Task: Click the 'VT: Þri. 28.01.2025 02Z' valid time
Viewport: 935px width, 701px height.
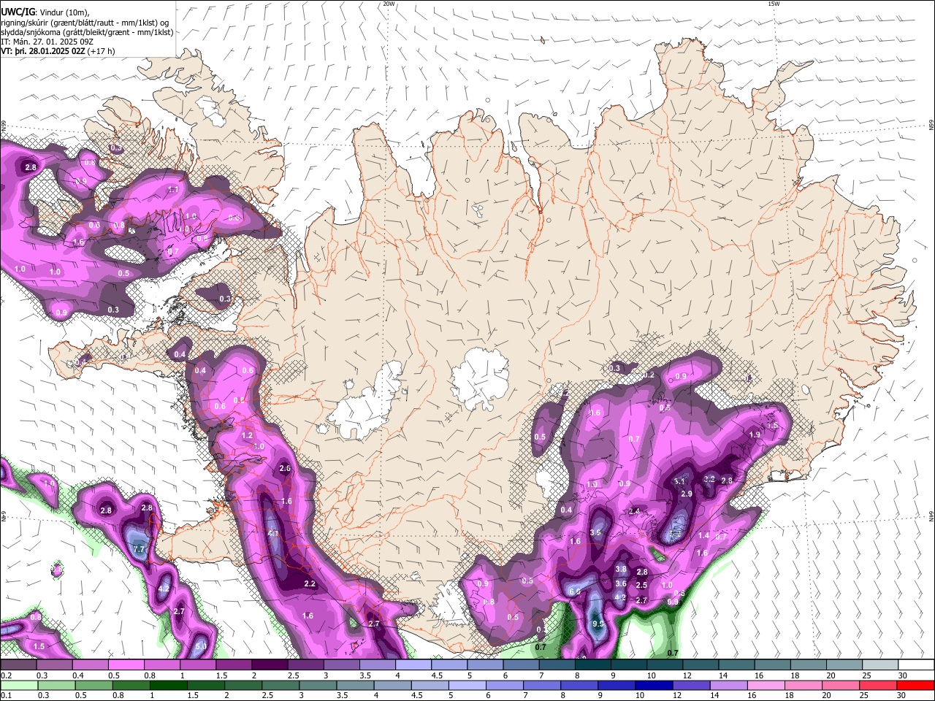Action: click(x=42, y=51)
